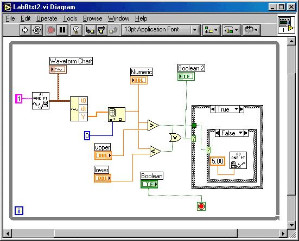The height and width of the screenshot is (241, 299).
Task: Click the Or gate node
Action: pos(175,138)
